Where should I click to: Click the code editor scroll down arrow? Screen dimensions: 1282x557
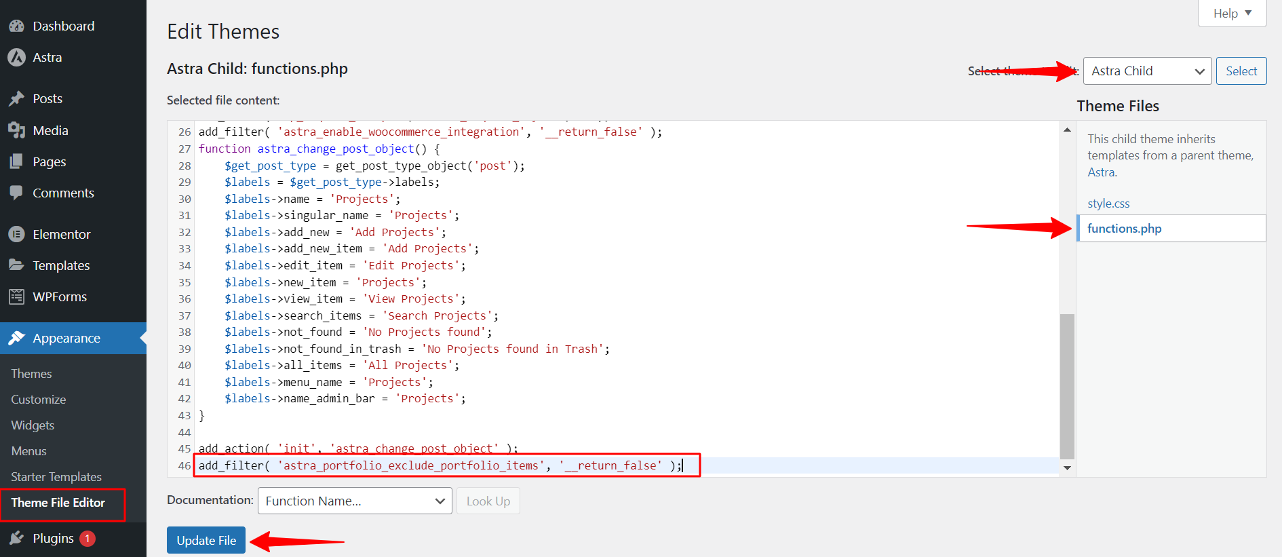tap(1067, 467)
